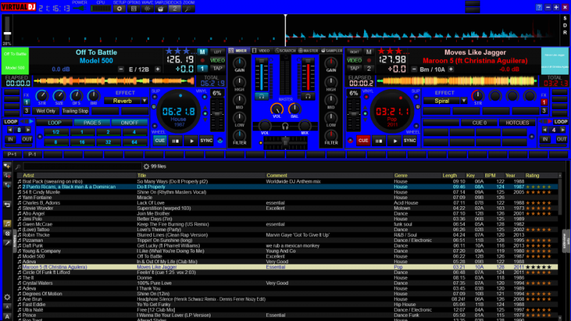Toggle left deck master M button
This screenshot has height=321, width=571.
202,52
